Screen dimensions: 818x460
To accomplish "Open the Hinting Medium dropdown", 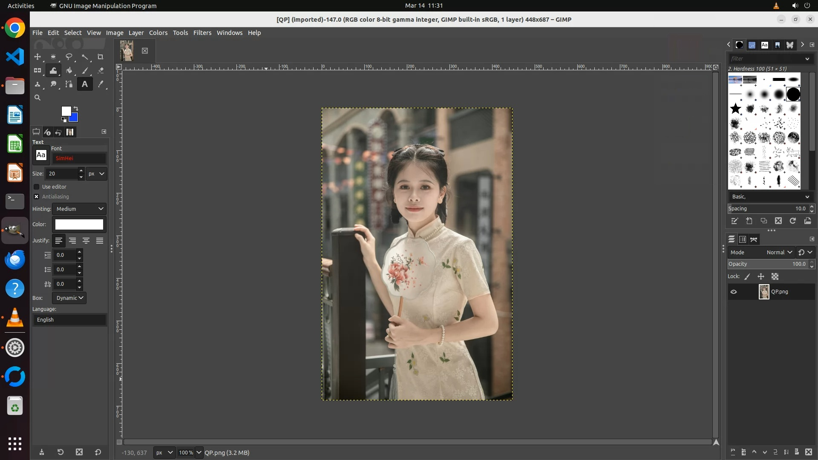I will pos(79,209).
